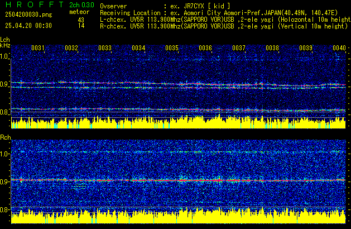
Task: Click the Rch yellow signal level histogram
Action: tap(179, 216)
